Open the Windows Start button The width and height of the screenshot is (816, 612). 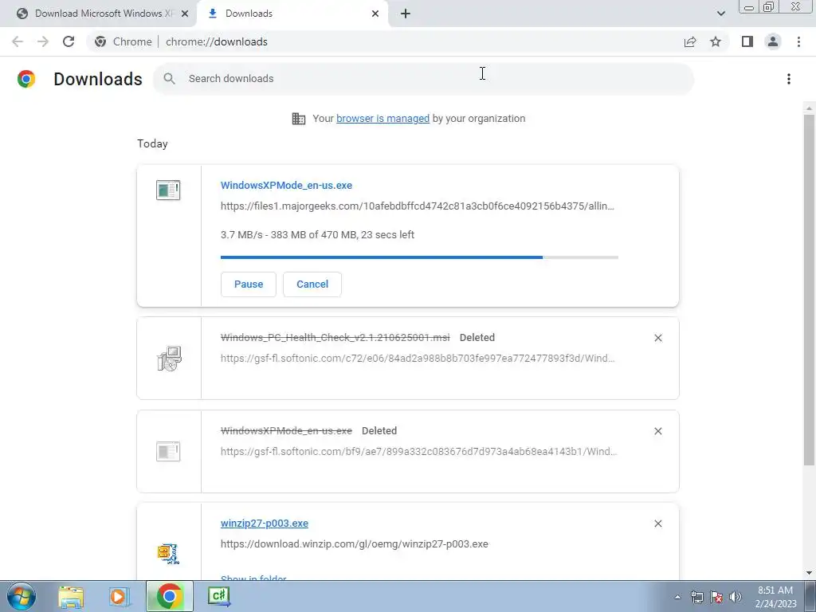pyautogui.click(x=22, y=596)
